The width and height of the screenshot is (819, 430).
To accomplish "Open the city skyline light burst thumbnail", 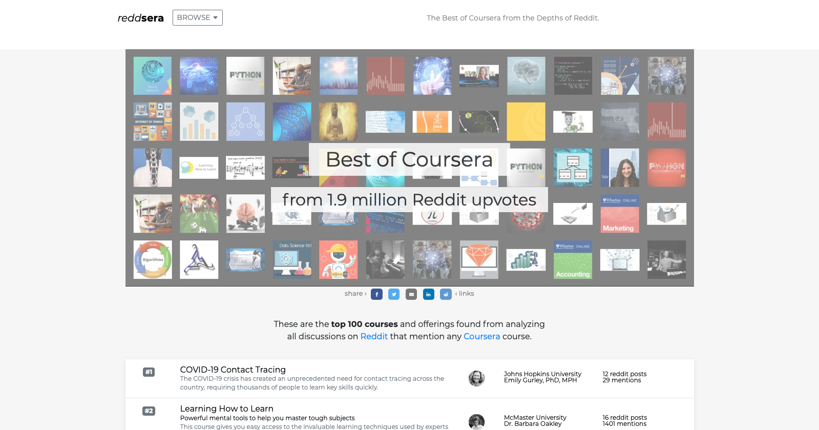I will (339, 76).
